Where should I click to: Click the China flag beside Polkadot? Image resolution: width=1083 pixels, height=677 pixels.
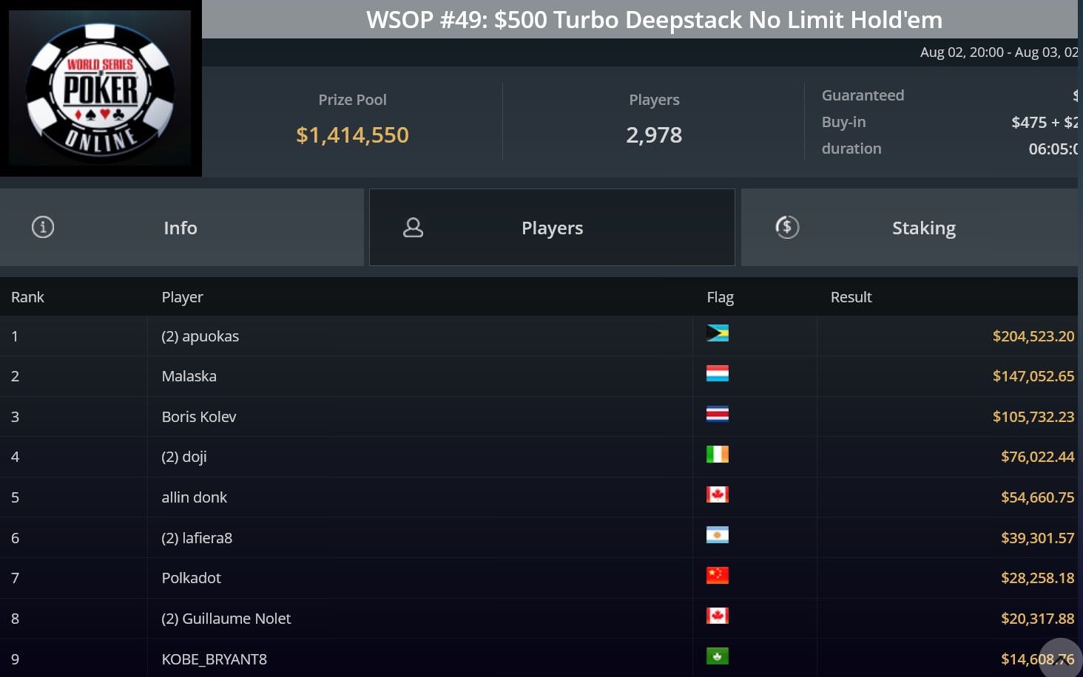click(x=718, y=575)
